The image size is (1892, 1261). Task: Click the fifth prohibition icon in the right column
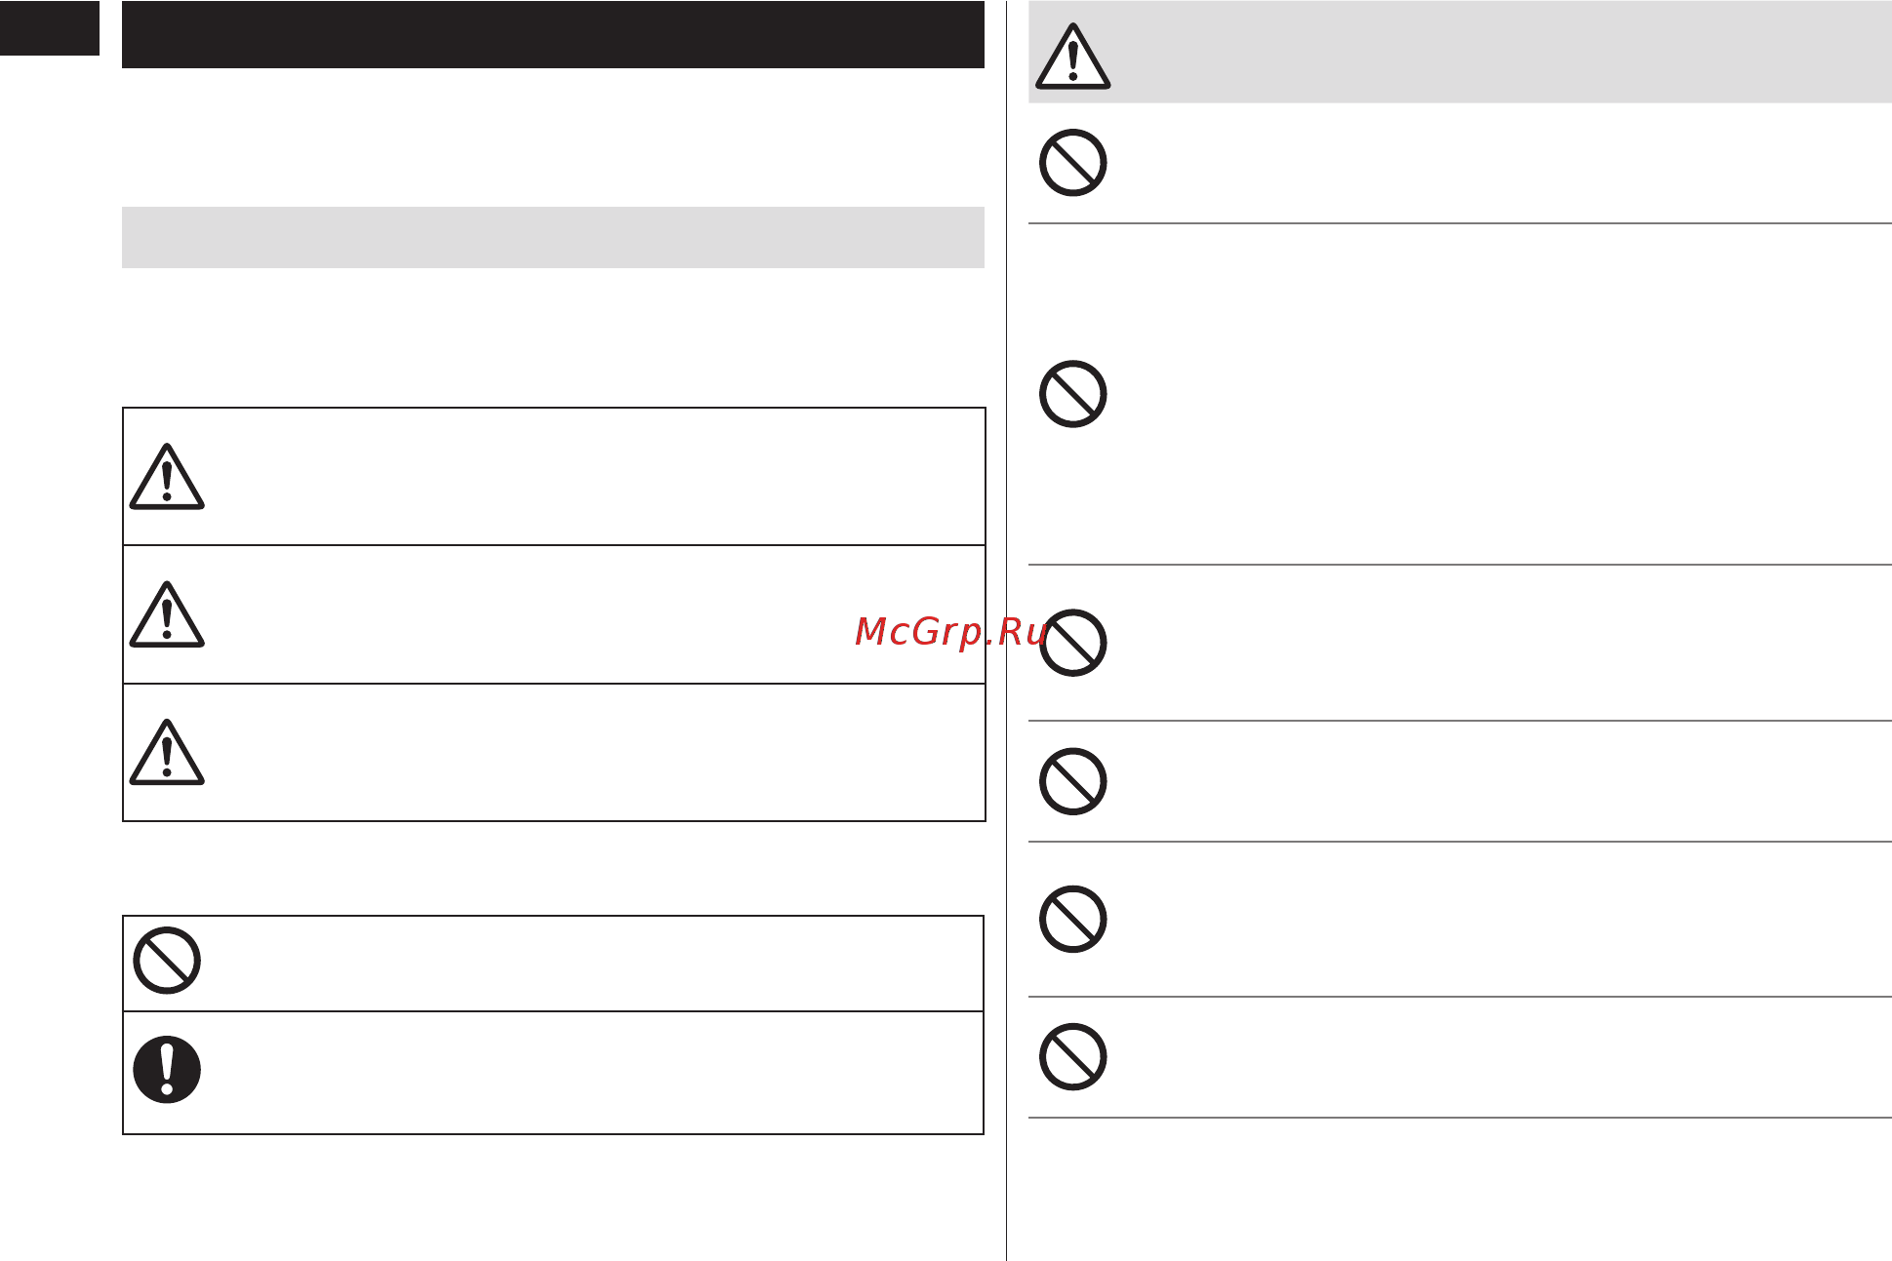[1072, 919]
